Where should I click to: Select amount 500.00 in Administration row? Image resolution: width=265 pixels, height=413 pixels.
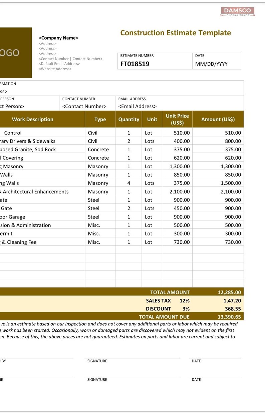click(233, 225)
